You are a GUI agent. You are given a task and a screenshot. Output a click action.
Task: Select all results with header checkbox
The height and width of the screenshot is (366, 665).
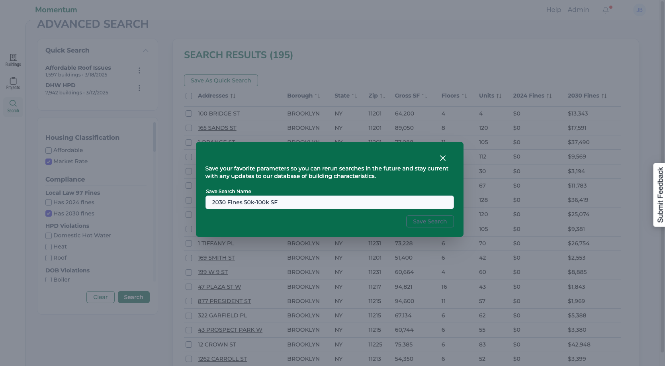189,96
